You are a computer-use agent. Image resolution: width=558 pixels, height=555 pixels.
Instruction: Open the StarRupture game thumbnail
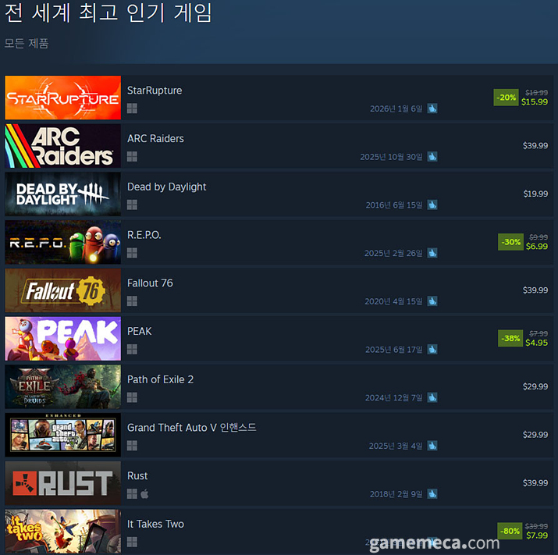(x=63, y=98)
